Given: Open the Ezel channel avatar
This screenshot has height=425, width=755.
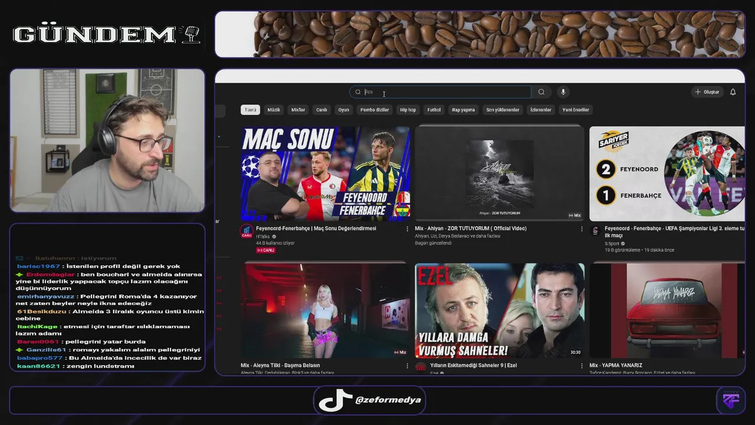Looking at the screenshot, I should [x=421, y=367].
